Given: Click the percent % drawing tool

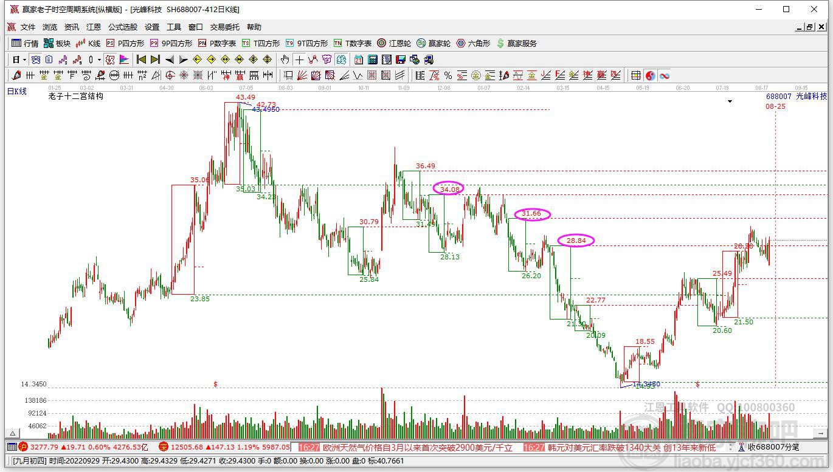Looking at the screenshot, I should pyautogui.click(x=448, y=75).
